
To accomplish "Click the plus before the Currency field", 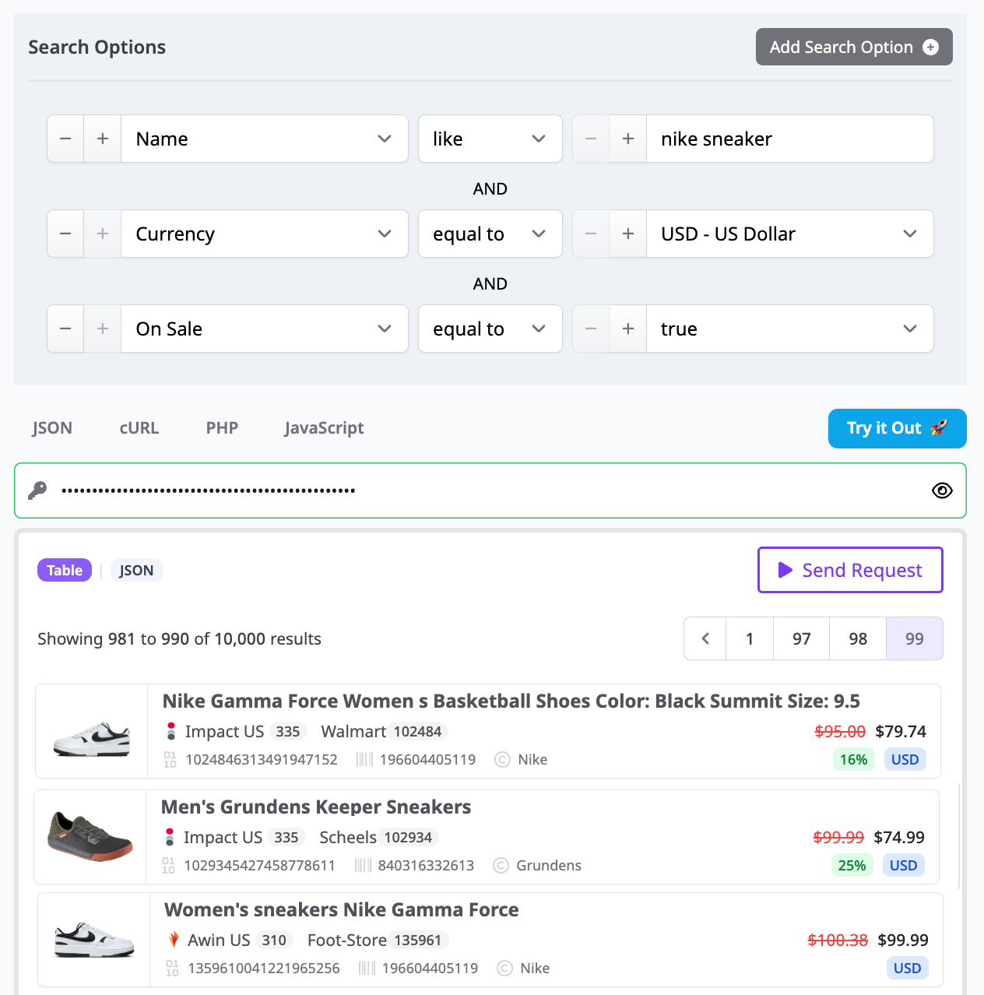I will click(103, 234).
